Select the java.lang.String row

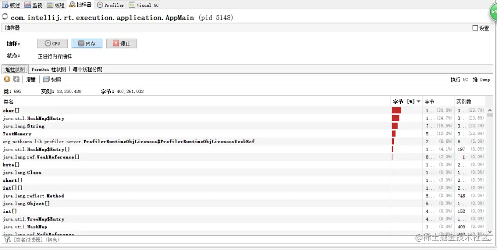point(243,126)
